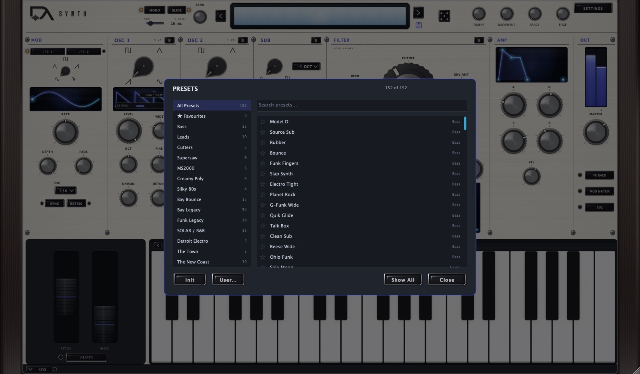Open the LFO DIV 1/4 dropdown
Viewport: 640px width, 374px height.
65,191
